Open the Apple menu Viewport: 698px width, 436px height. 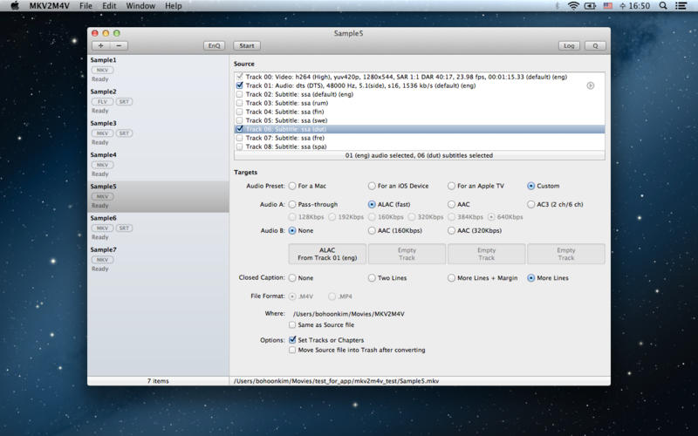[x=15, y=6]
